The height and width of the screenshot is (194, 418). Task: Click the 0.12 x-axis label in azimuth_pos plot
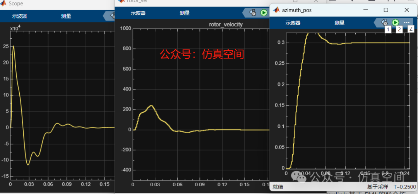point(346,173)
